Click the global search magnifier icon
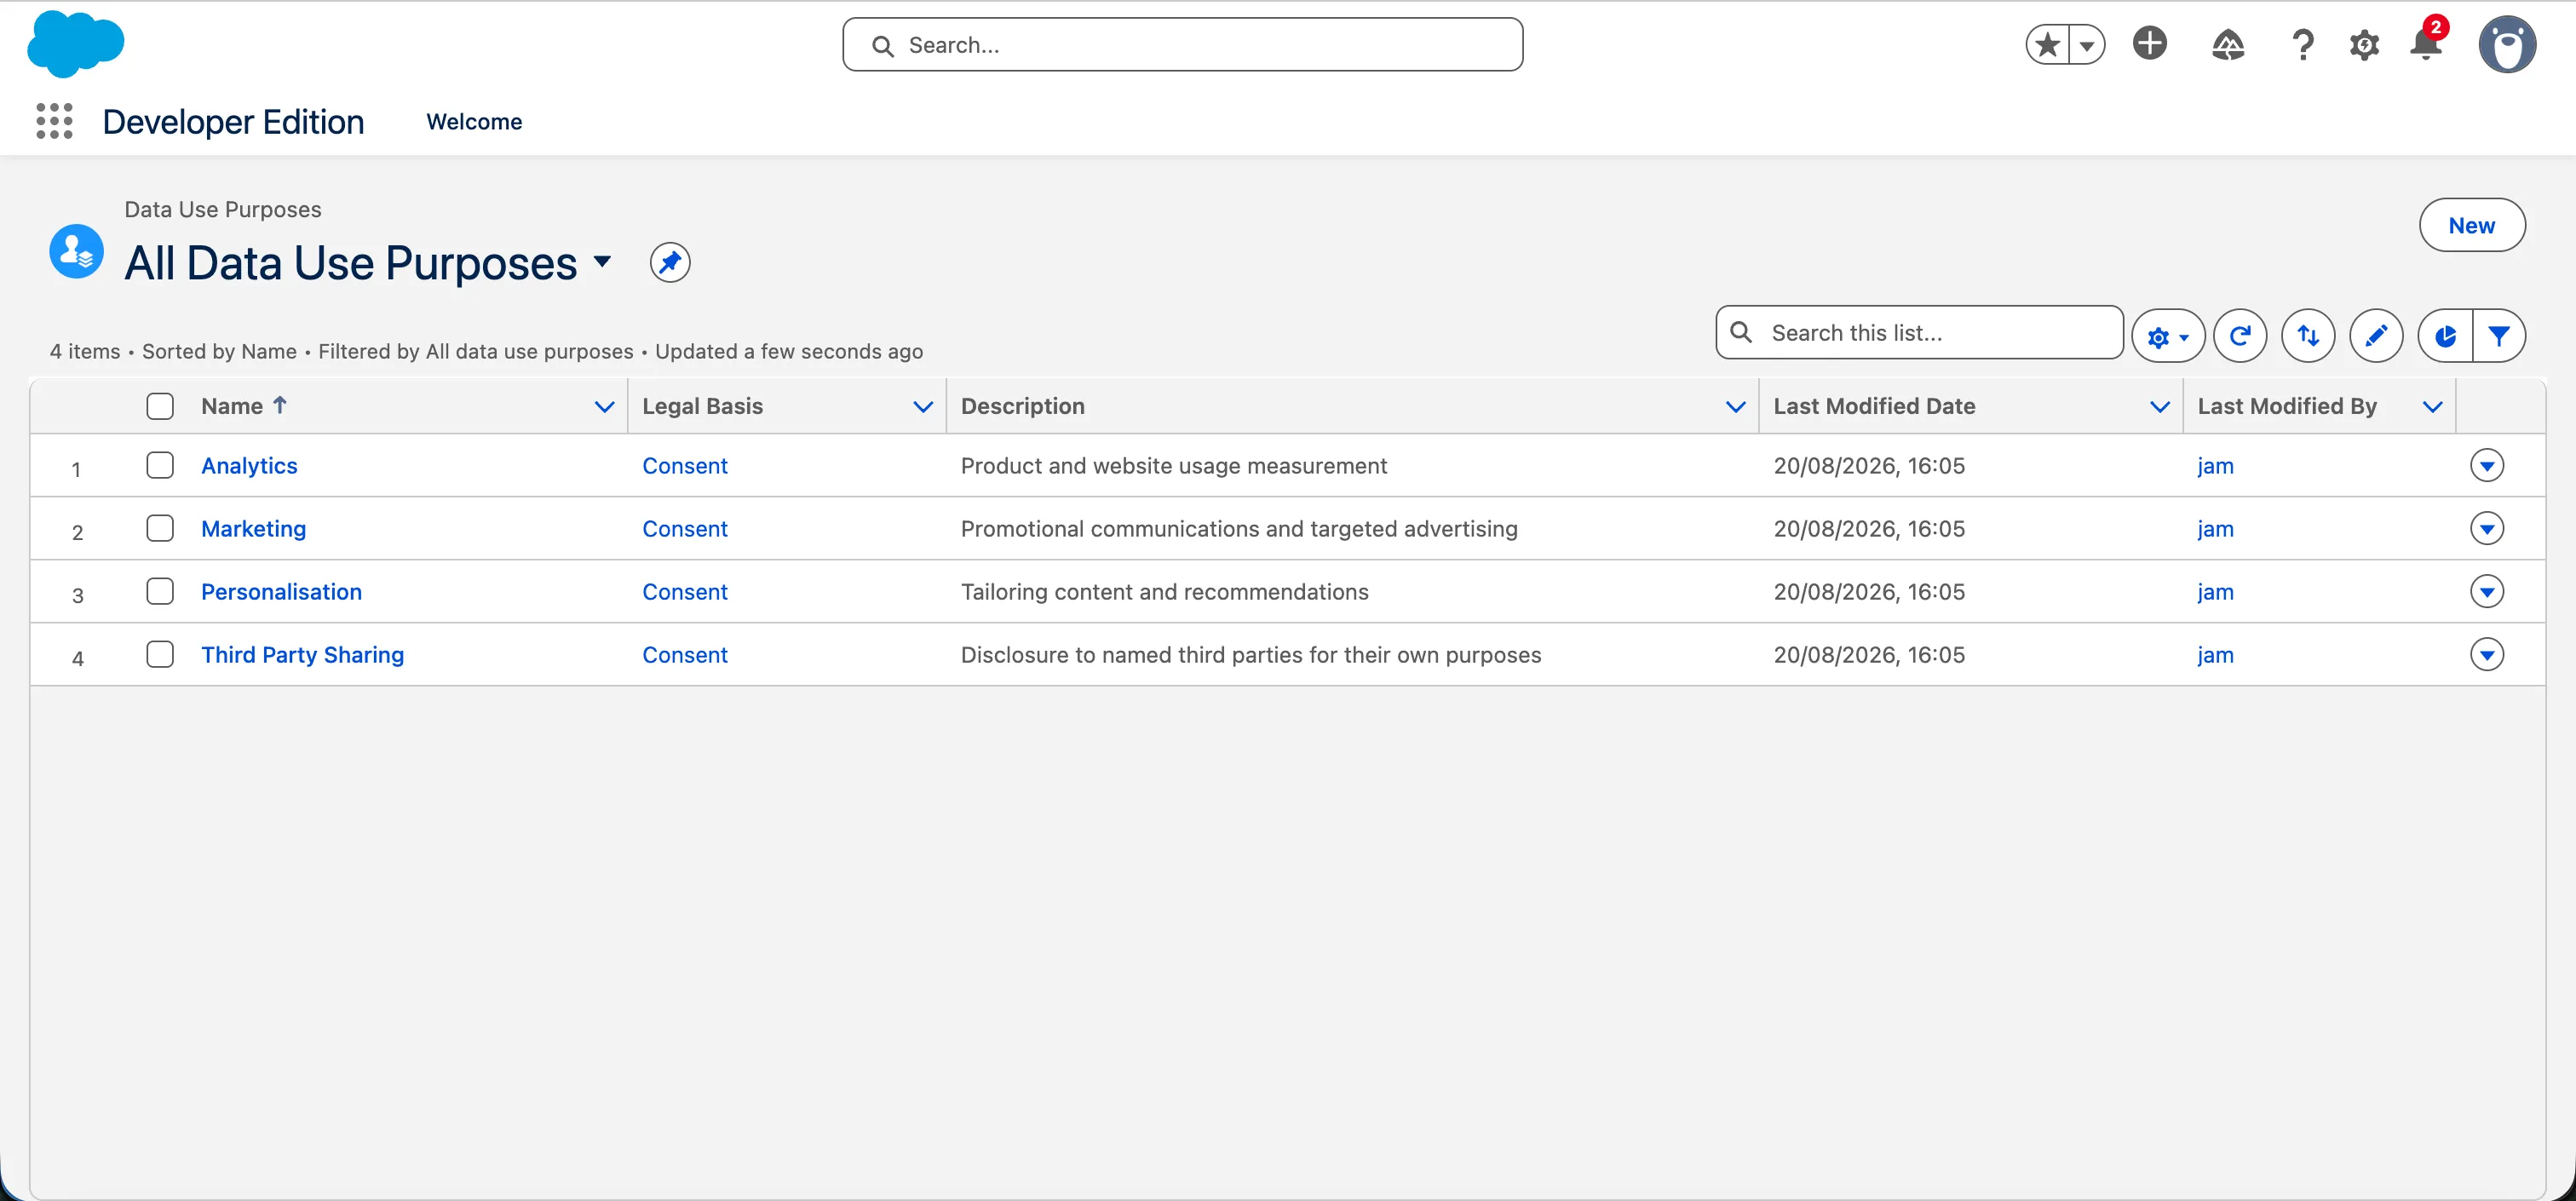The width and height of the screenshot is (2576, 1201). click(x=882, y=46)
